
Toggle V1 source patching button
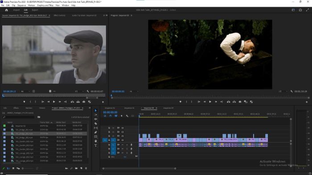click(105, 140)
